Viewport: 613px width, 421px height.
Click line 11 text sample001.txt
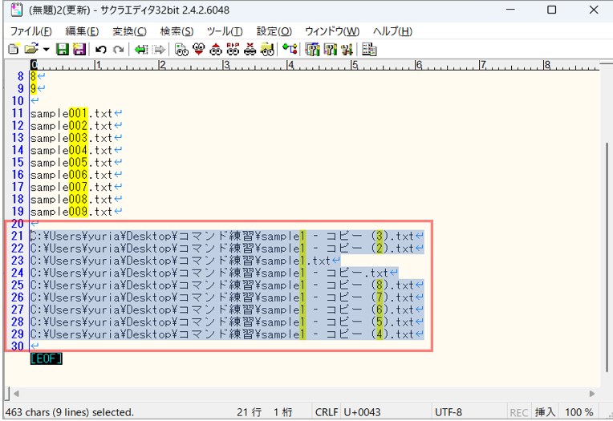coord(71,114)
